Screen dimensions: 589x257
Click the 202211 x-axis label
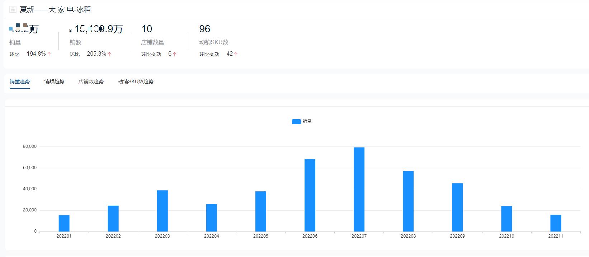coord(556,236)
